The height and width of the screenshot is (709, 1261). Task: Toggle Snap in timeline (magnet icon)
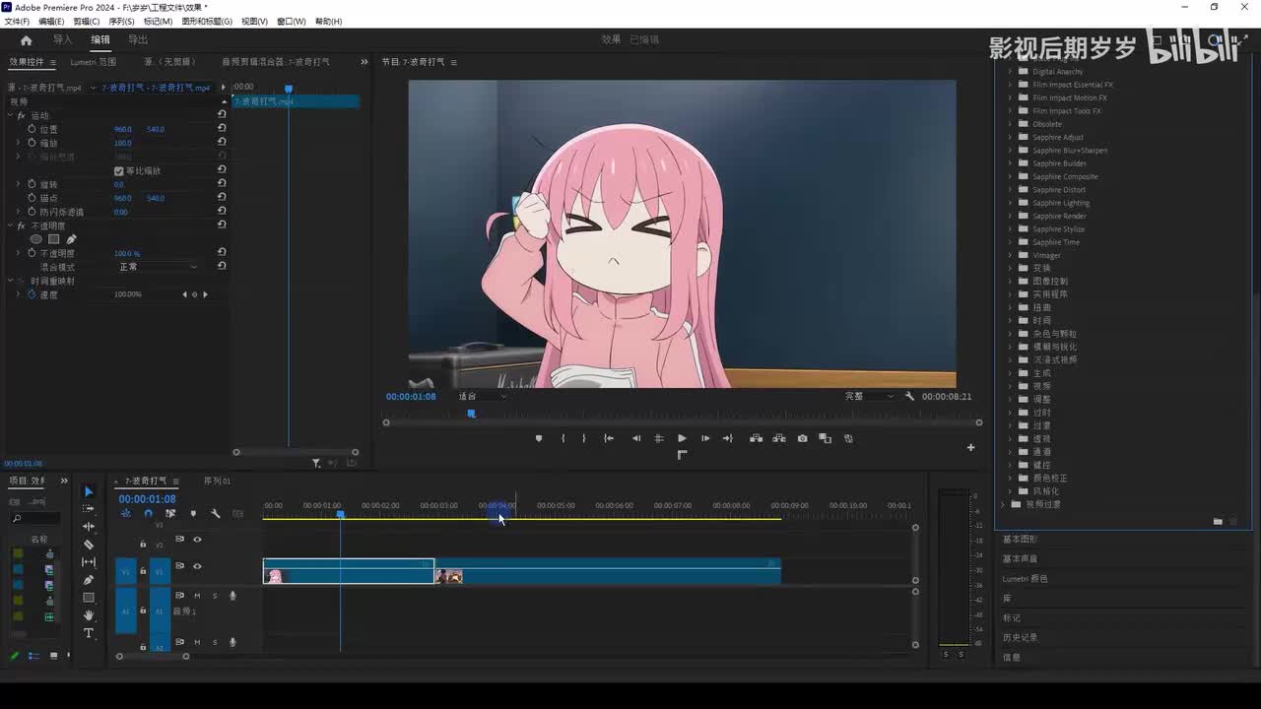tap(148, 513)
